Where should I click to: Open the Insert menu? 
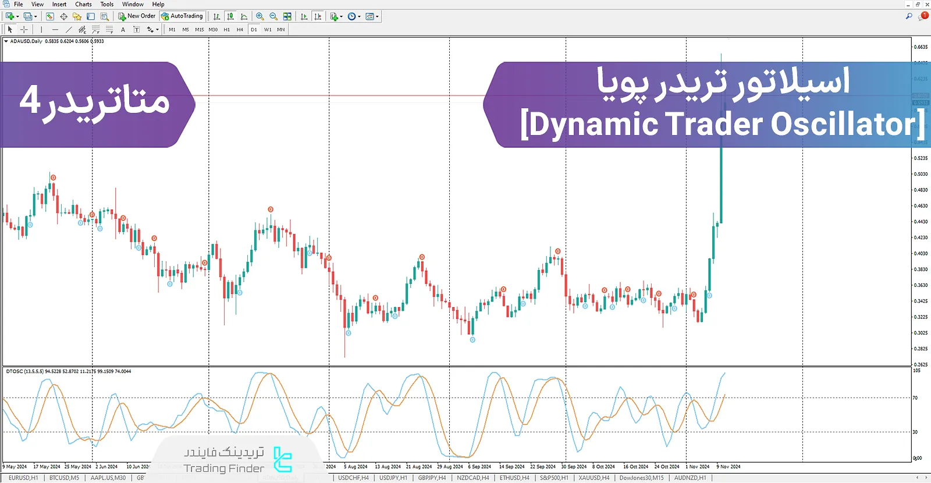coord(59,4)
